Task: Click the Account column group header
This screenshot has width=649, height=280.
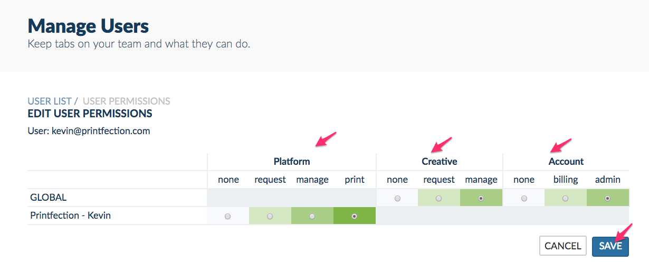Action: [x=566, y=162]
